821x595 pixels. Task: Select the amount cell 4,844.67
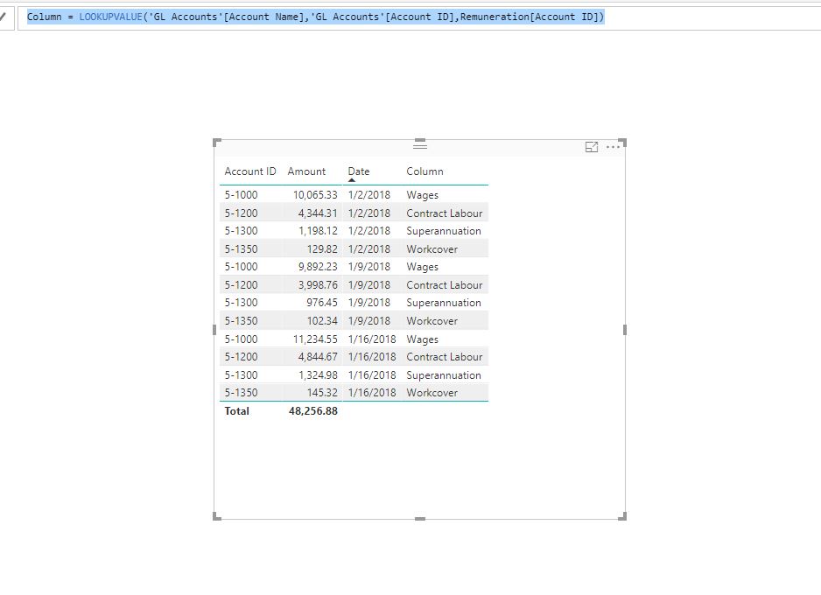tap(318, 357)
